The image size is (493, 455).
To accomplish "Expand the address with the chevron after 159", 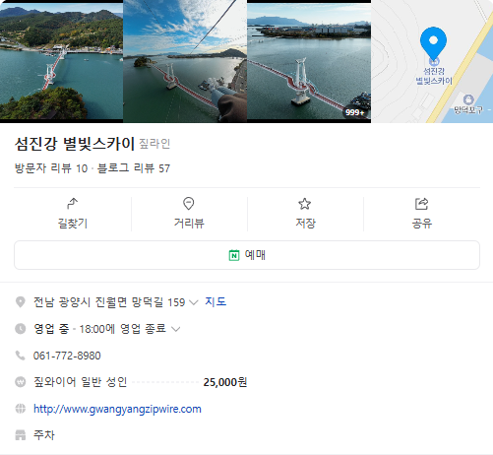I will [x=194, y=302].
